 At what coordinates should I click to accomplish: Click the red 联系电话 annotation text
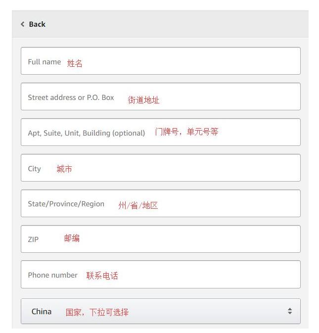(102, 276)
